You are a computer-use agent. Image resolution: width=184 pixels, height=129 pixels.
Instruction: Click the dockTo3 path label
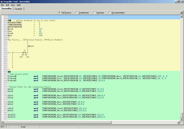click(12, 117)
